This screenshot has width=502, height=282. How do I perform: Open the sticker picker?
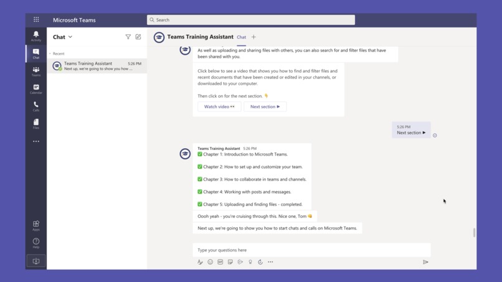click(x=230, y=262)
